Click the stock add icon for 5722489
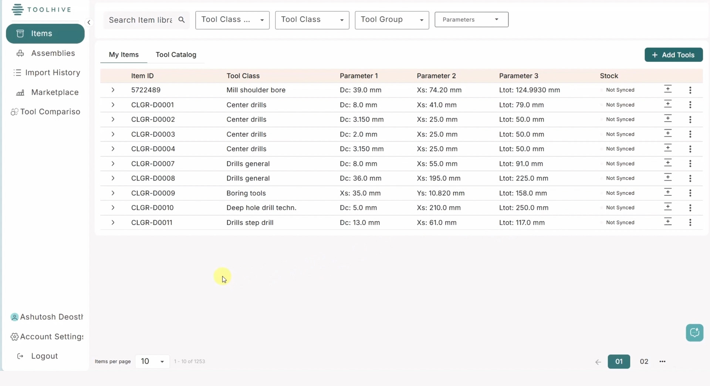 [667, 89]
